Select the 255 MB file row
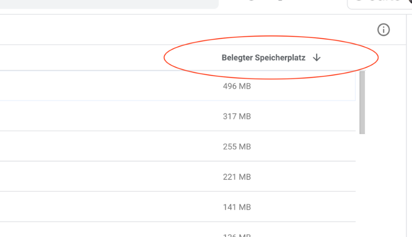The width and height of the screenshot is (412, 237). 178,146
